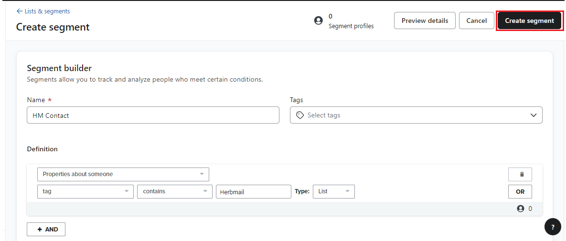Change the contains operator dropdown

pos(175,191)
